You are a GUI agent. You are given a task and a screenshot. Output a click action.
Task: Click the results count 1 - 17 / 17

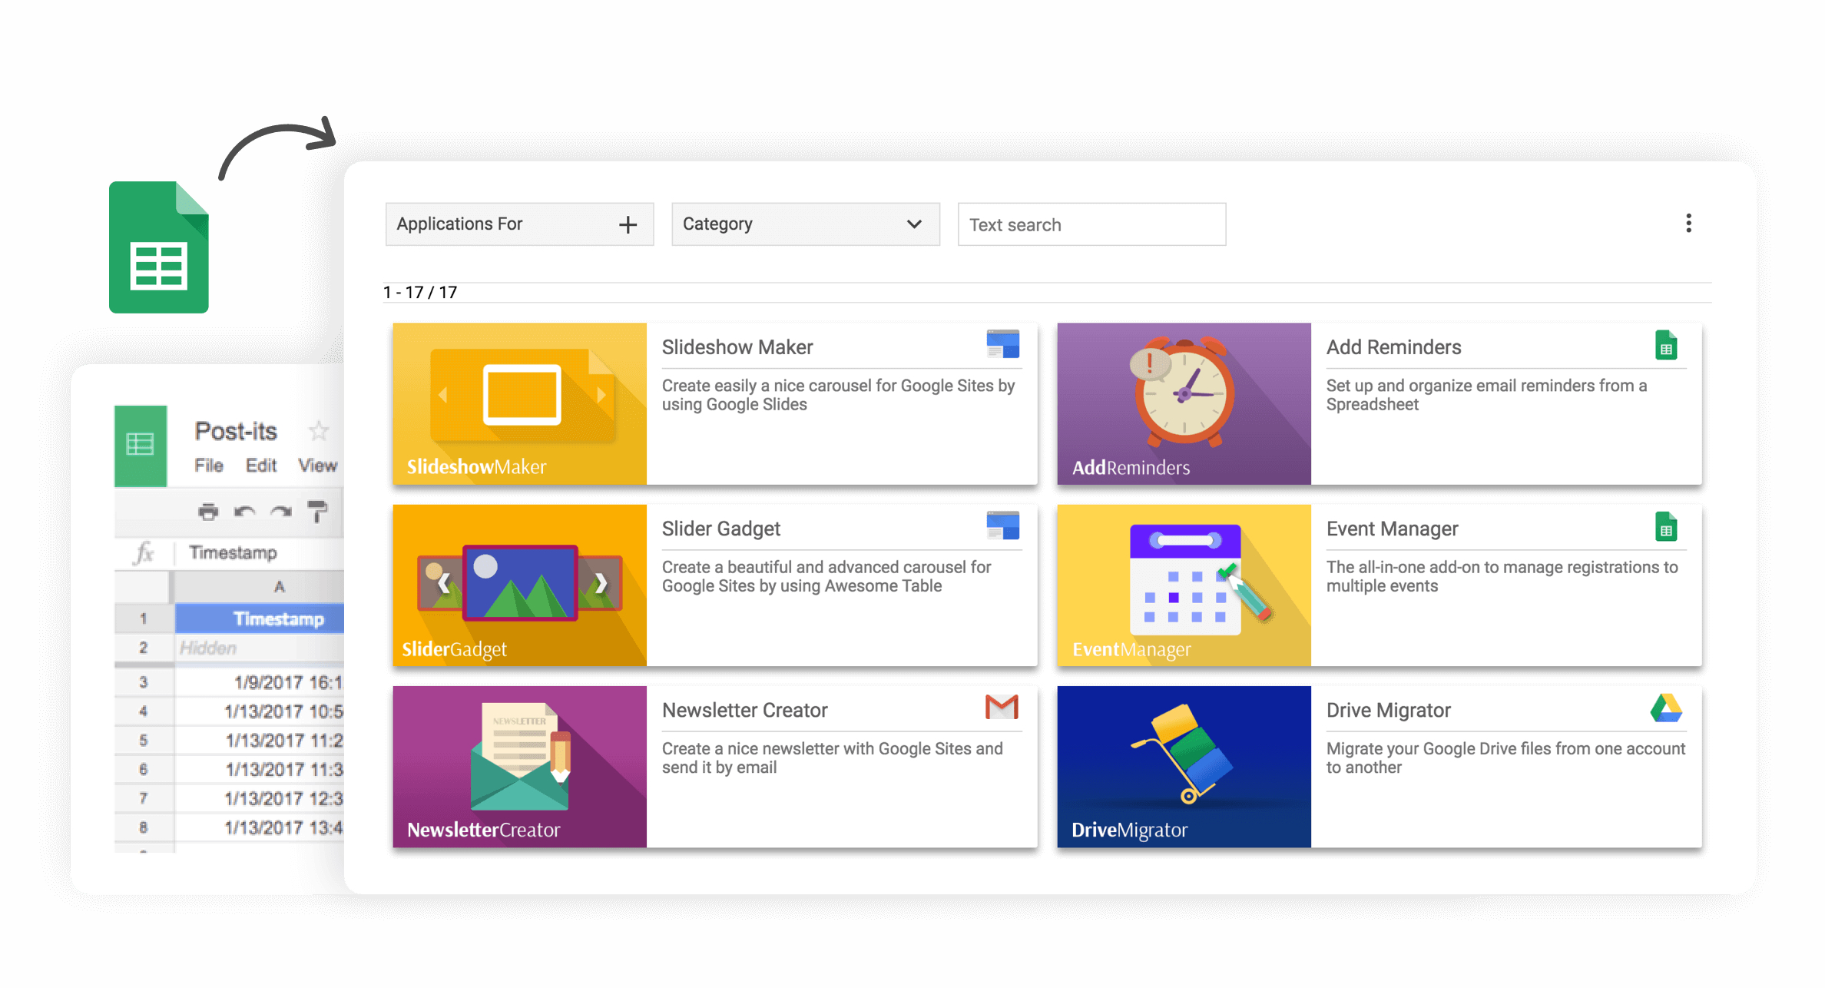pyautogui.click(x=420, y=292)
